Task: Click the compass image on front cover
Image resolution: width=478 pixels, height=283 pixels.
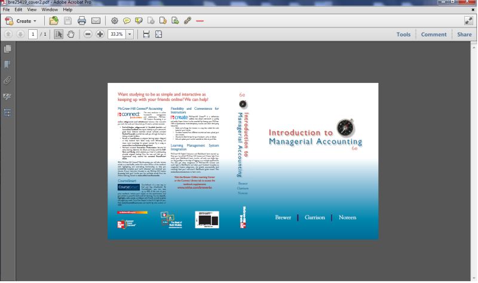Action: point(345,127)
